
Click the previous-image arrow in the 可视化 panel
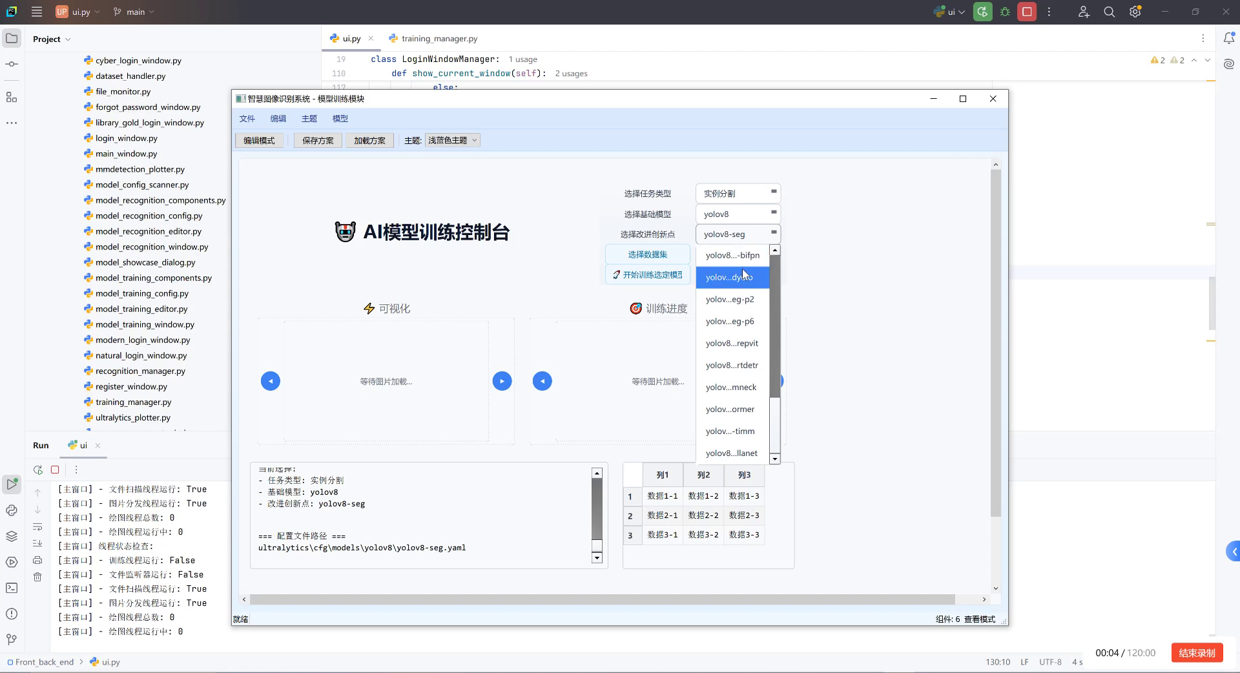(x=271, y=381)
